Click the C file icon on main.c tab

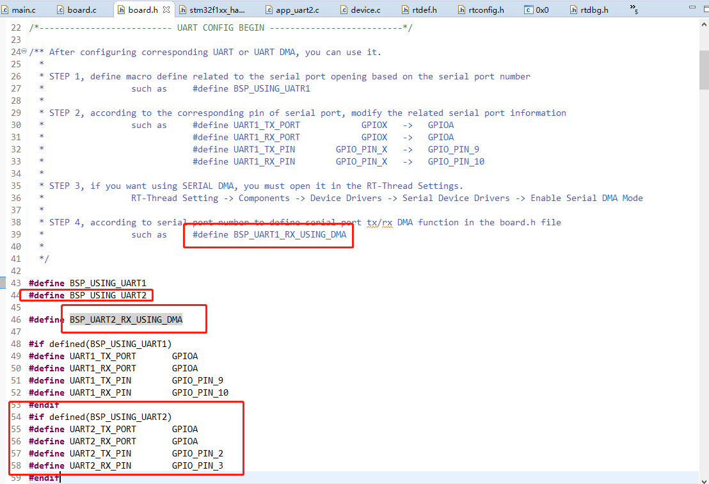coord(6,10)
